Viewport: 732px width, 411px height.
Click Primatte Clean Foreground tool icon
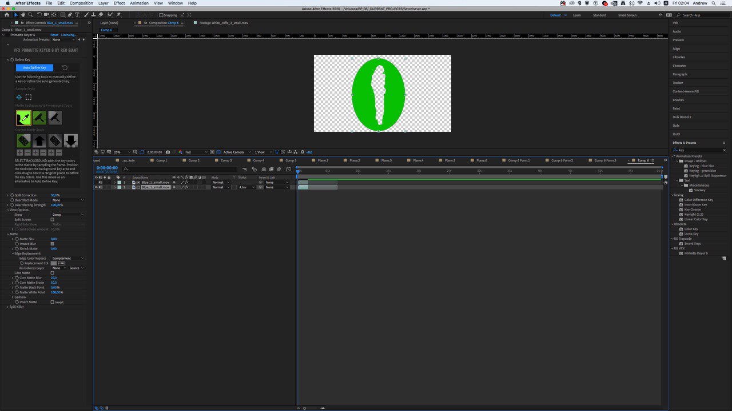tap(55, 118)
